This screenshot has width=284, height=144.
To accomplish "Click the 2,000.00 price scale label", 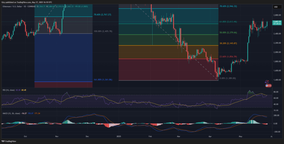I will (277, 52).
